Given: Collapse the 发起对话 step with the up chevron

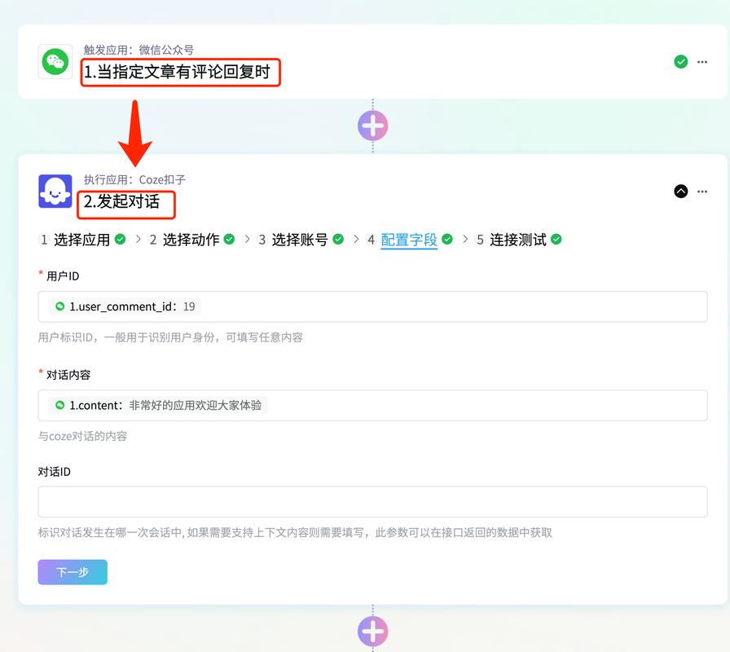Looking at the screenshot, I should point(680,192).
